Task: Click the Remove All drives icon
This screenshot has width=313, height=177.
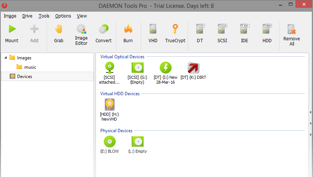Action: (292, 29)
